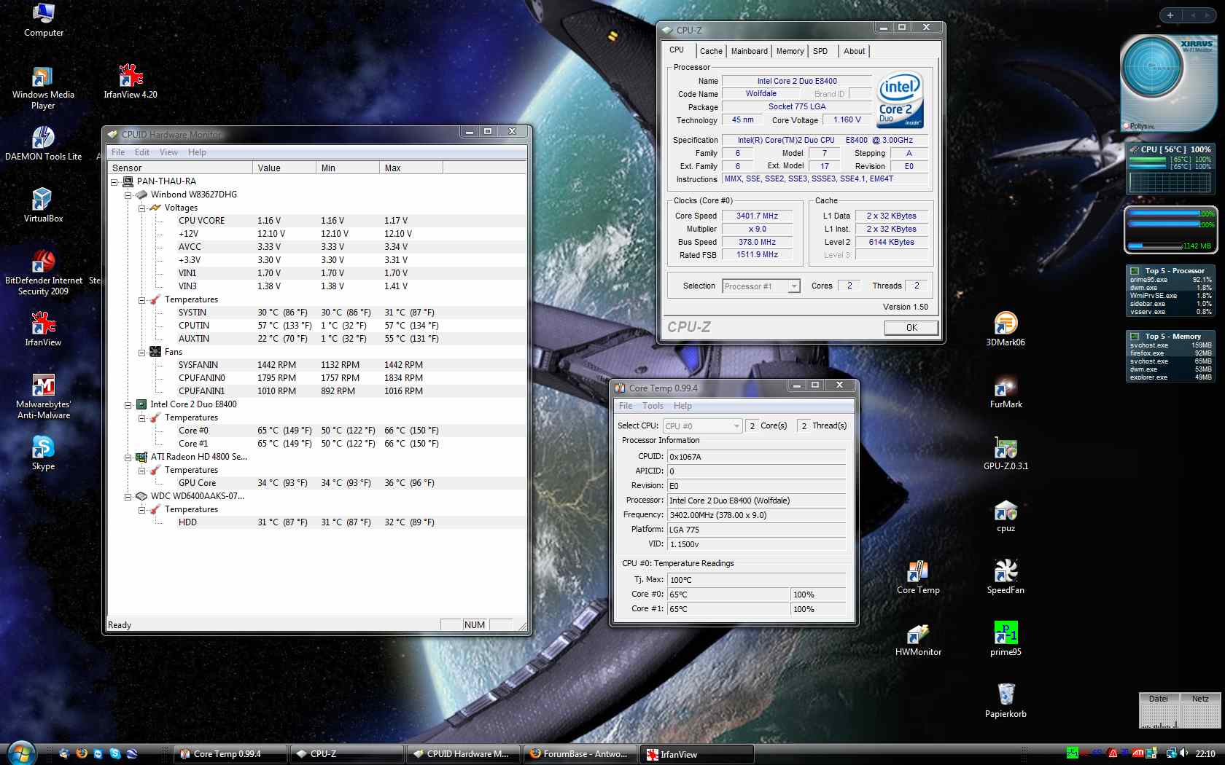
Task: Click the Xirrus Wi-Fi Monitor radar gadget
Action: (x=1168, y=82)
